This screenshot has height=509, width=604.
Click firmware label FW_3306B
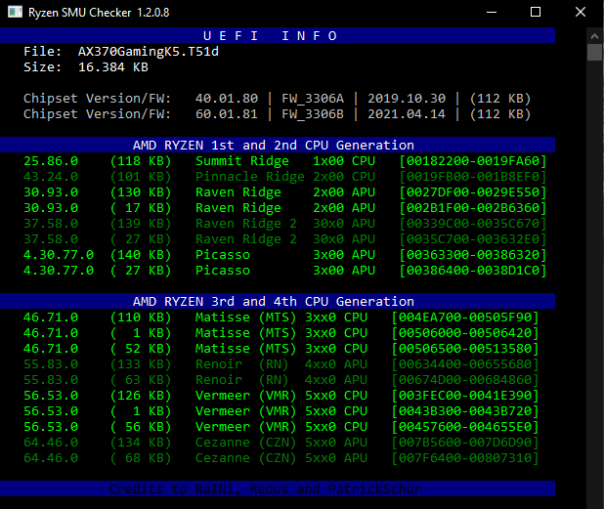click(x=313, y=114)
